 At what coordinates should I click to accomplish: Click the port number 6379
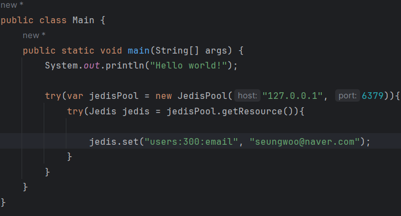click(373, 96)
